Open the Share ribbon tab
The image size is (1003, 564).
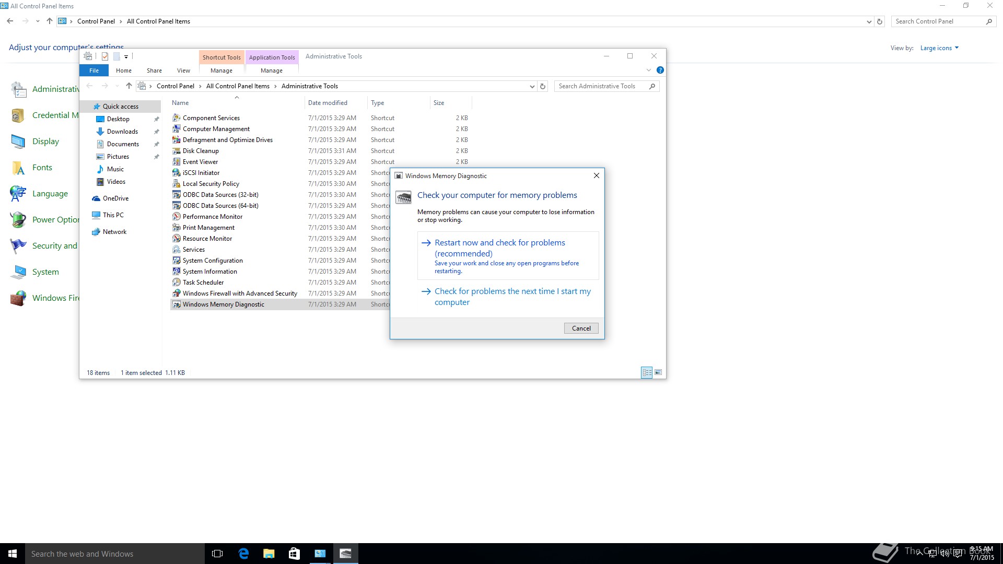(x=154, y=70)
